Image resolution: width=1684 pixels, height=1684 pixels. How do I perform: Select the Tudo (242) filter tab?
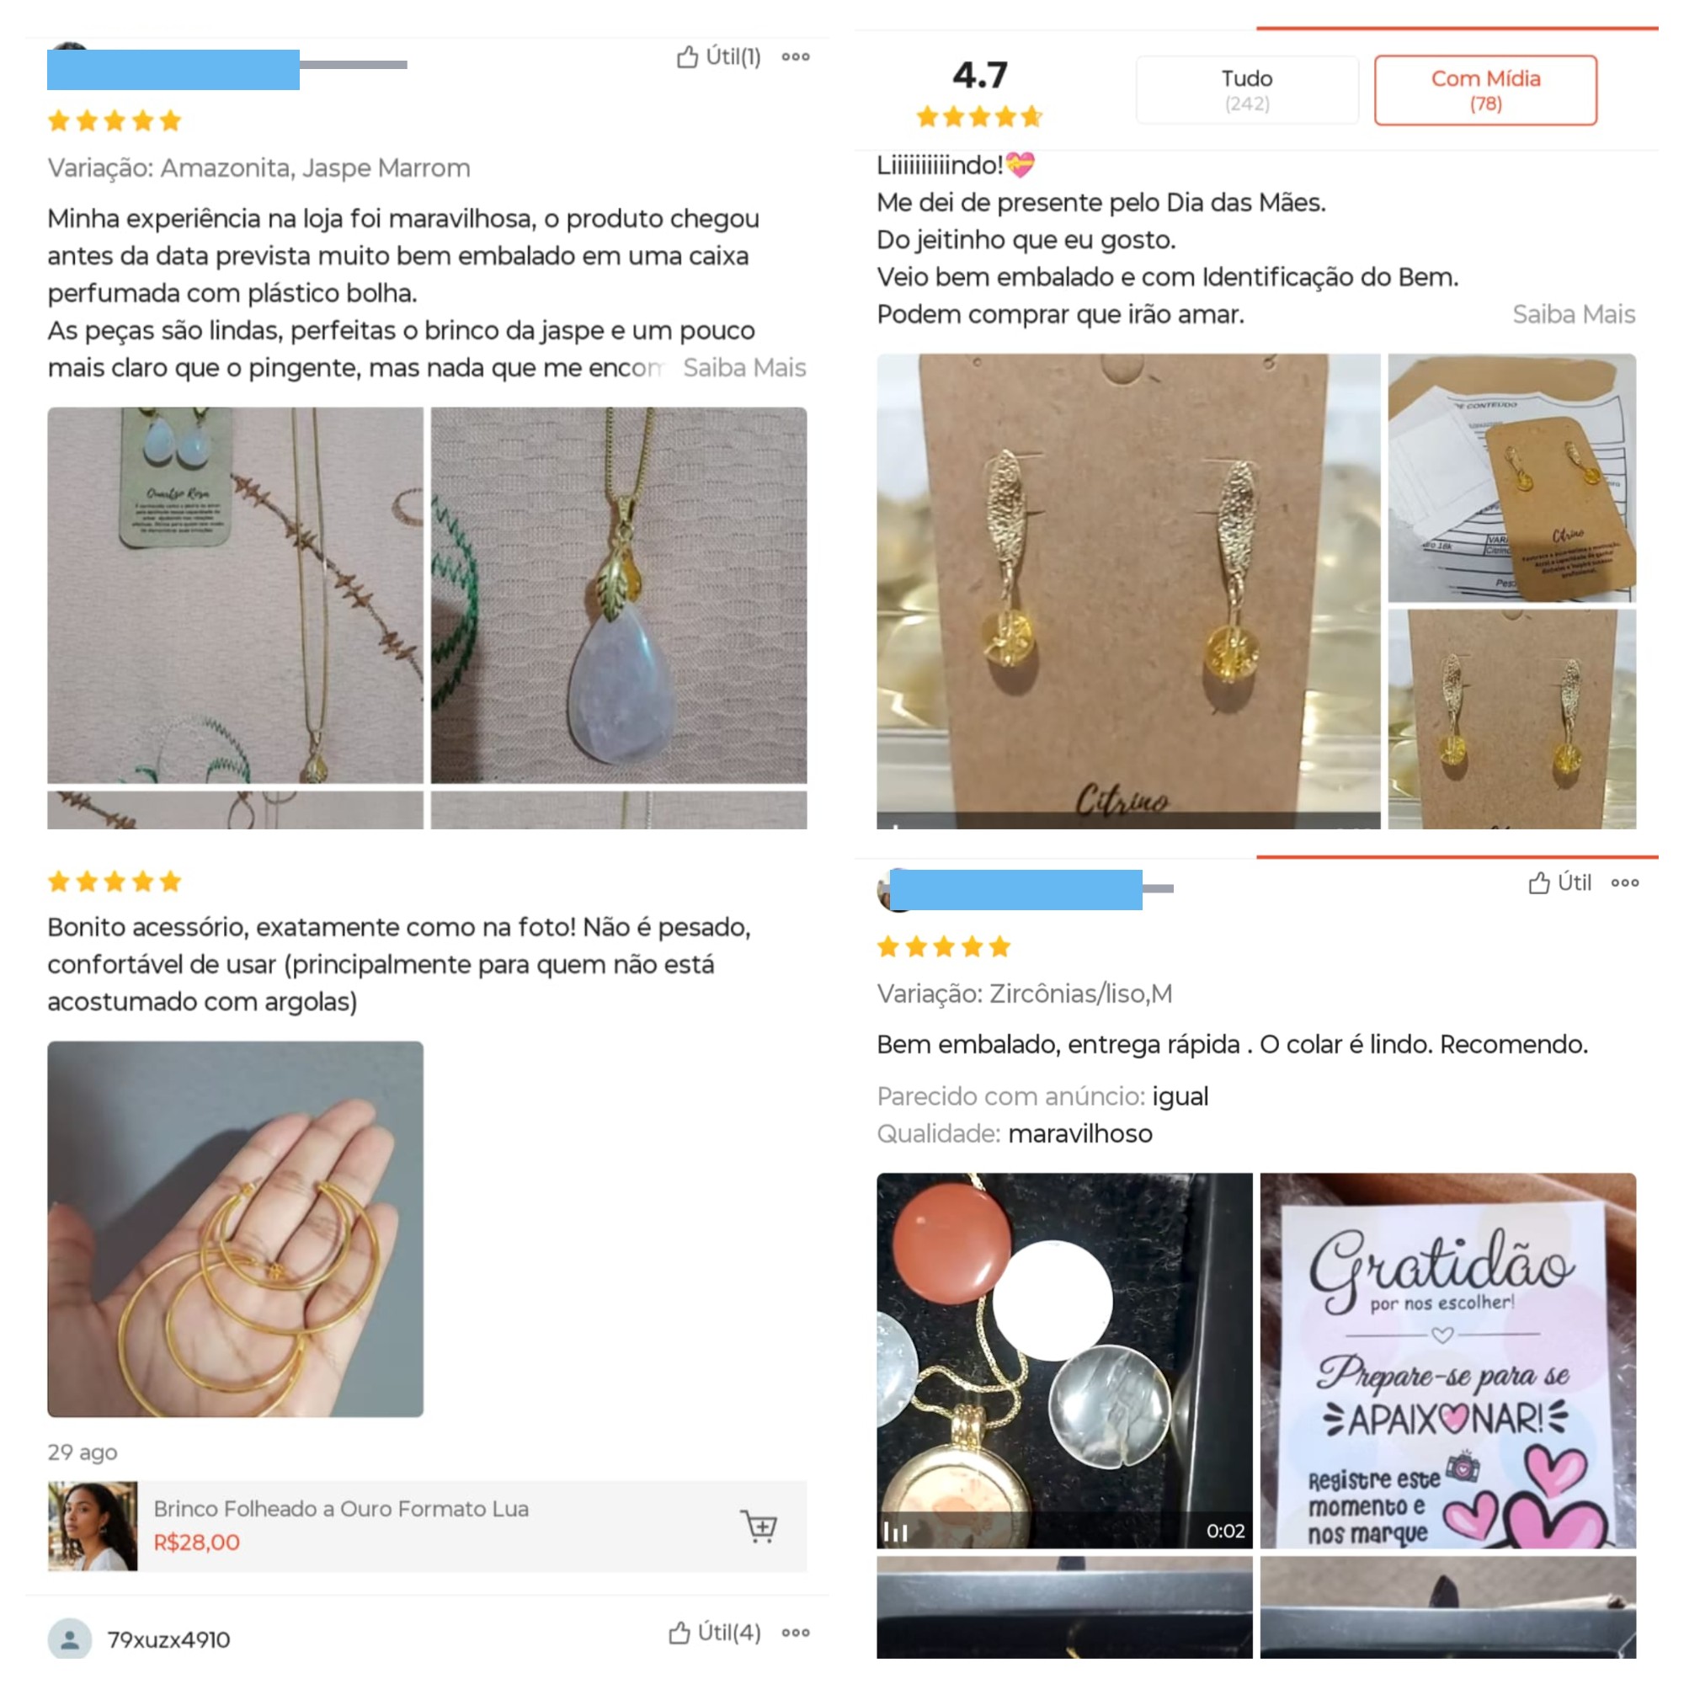tap(1246, 91)
